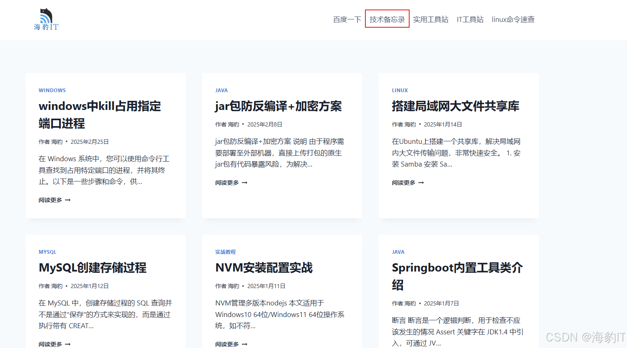Open article Springboot内置工具类介绍
The height and width of the screenshot is (348, 627).
[x=457, y=276]
